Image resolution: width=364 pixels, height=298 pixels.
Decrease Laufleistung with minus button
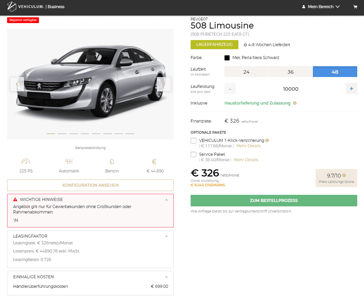(x=230, y=89)
